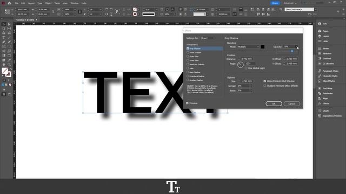Open the Effects panel in the dock

tap(323, 103)
